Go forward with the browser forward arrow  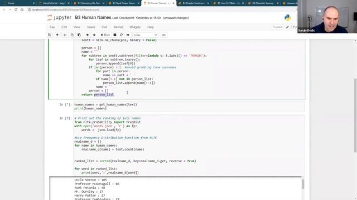tap(10, 10)
